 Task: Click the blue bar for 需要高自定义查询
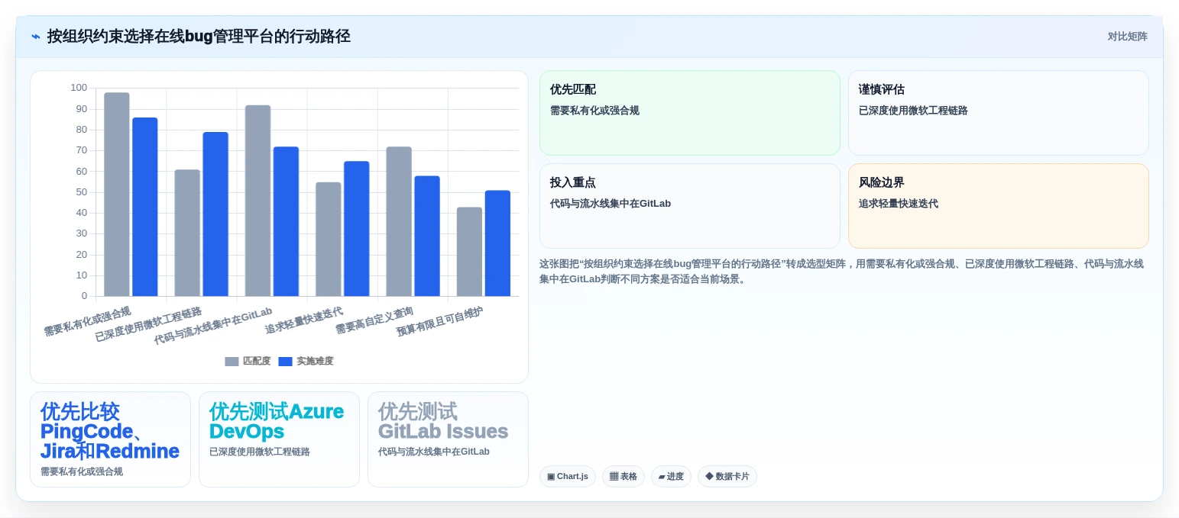tap(427, 236)
